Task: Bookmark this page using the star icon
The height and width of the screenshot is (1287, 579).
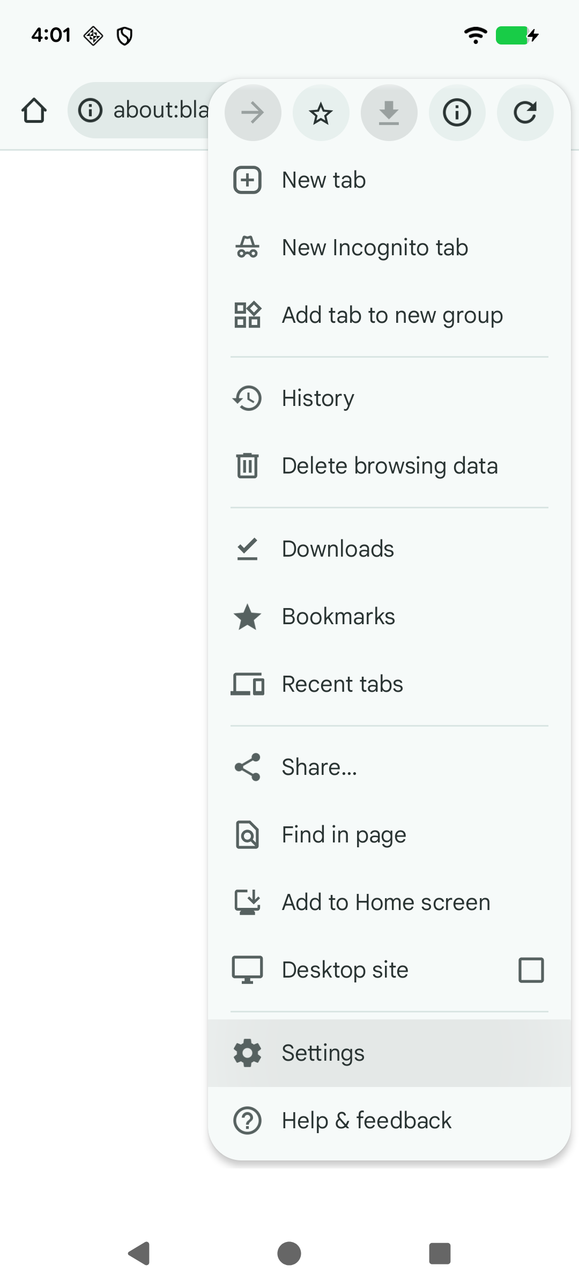Action: point(321,113)
